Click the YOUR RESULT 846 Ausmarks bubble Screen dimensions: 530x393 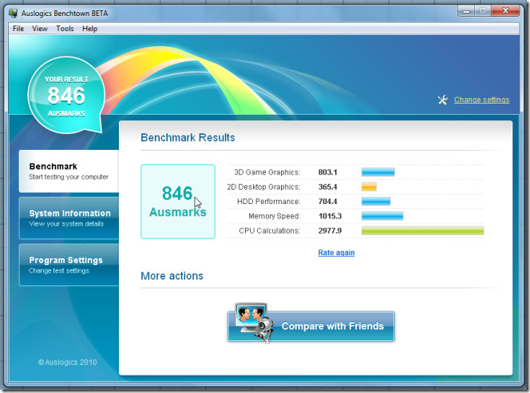(x=66, y=96)
